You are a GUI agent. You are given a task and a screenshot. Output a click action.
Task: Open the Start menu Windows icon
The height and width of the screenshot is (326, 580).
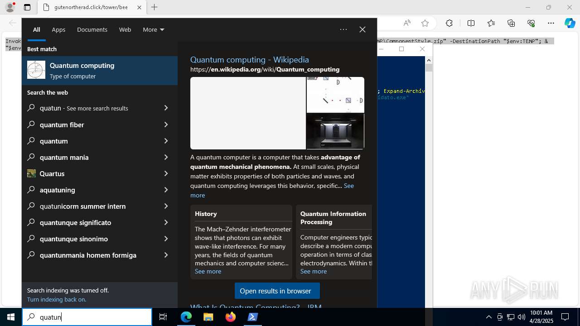click(11, 317)
